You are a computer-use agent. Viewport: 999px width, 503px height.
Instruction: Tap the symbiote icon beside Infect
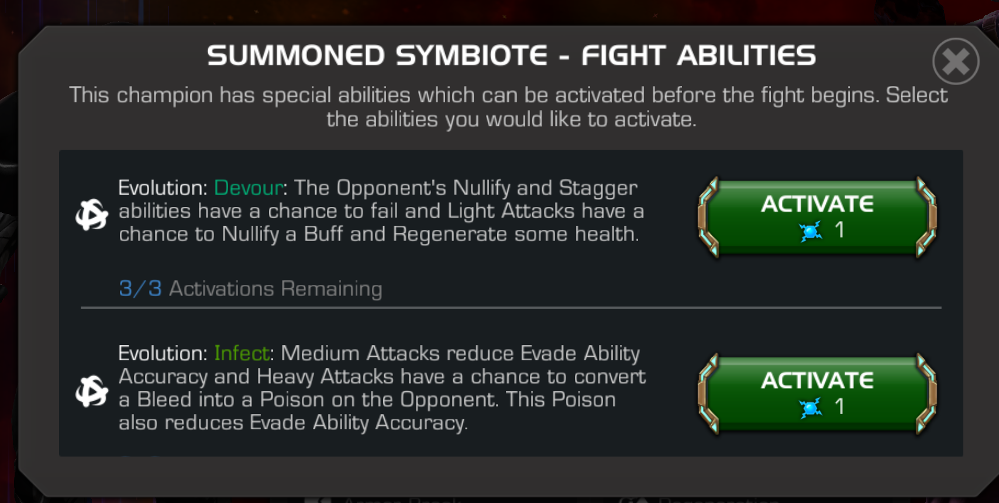point(92,391)
